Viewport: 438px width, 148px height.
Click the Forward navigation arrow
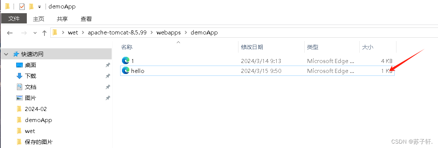(24, 33)
